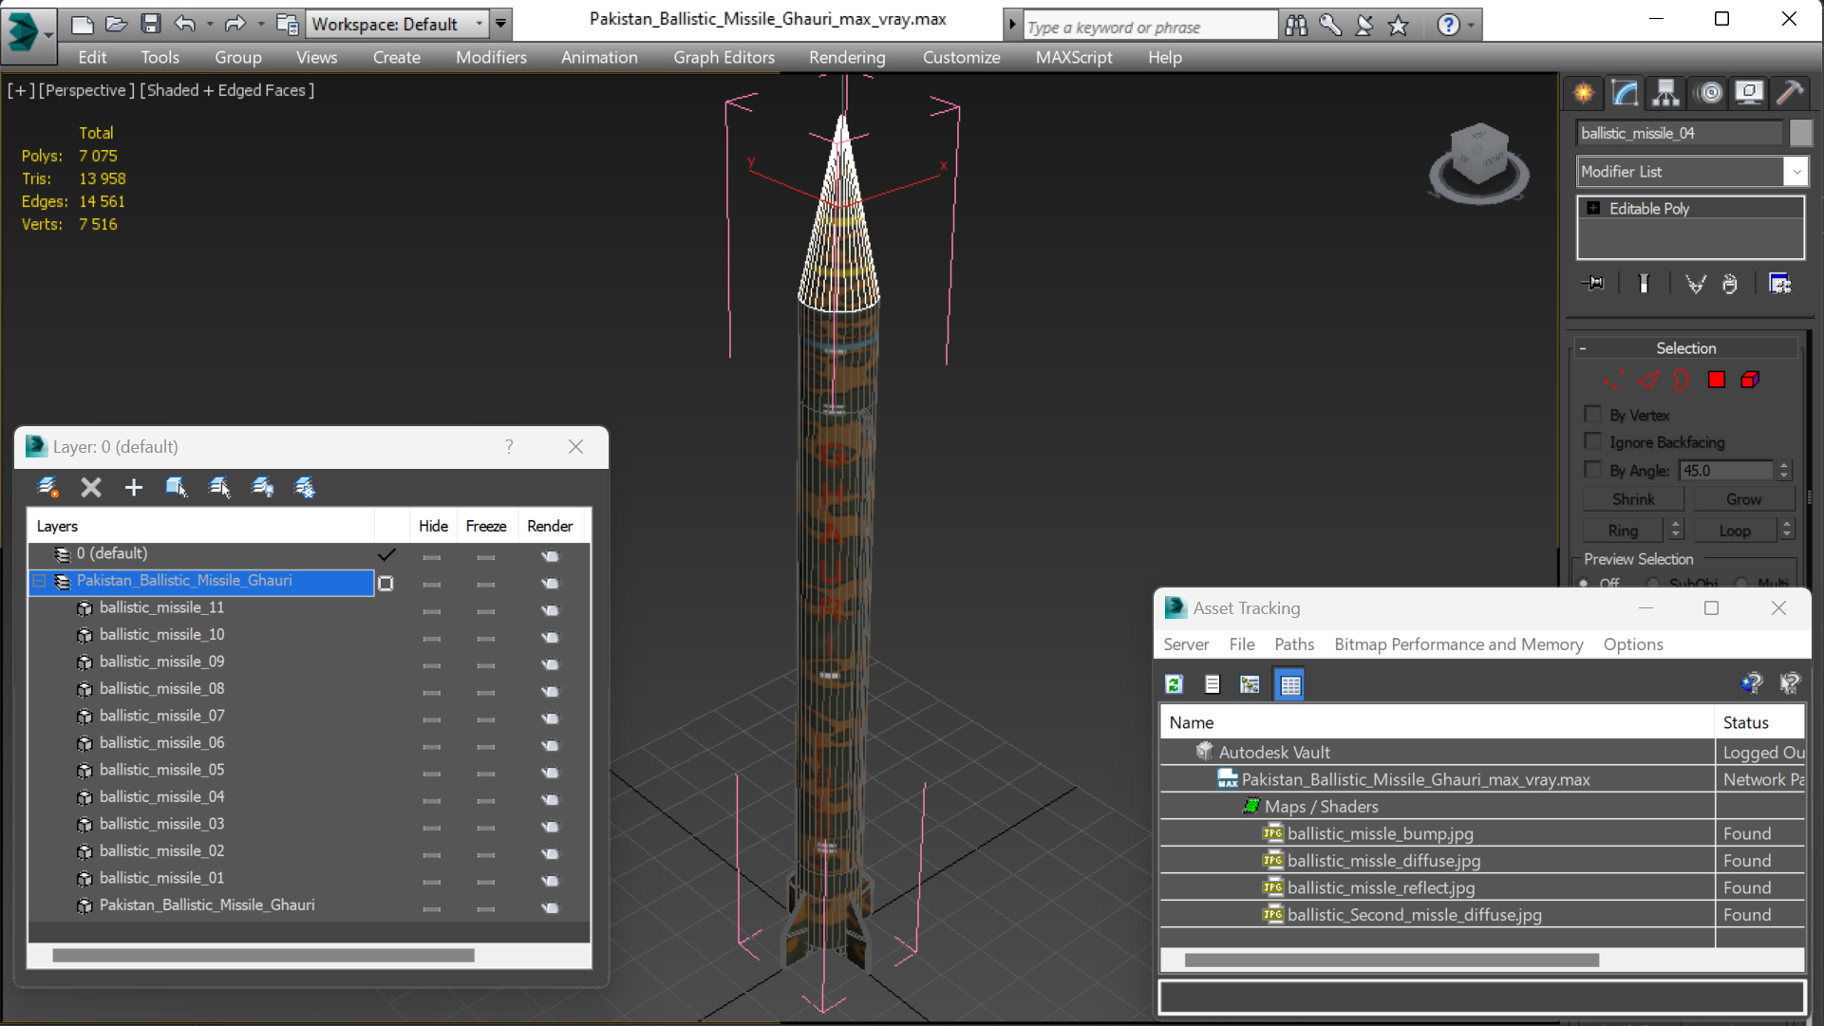Image resolution: width=1824 pixels, height=1026 pixels.
Task: Click the By Angle spinner arrows
Action: (x=1784, y=470)
